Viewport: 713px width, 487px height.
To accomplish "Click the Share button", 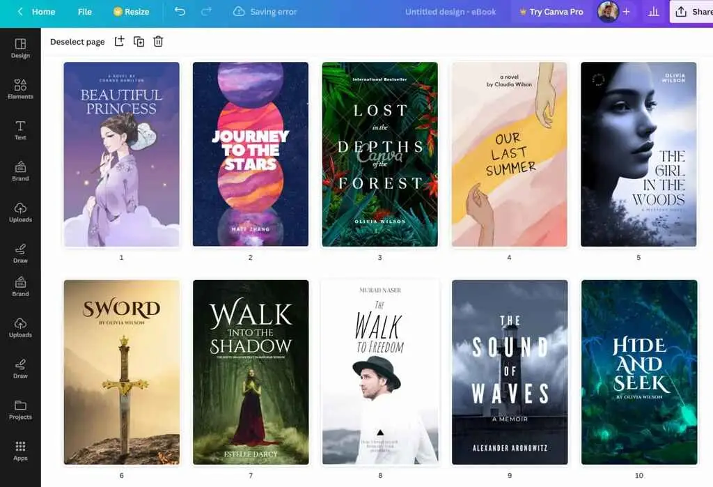I will pyautogui.click(x=692, y=12).
